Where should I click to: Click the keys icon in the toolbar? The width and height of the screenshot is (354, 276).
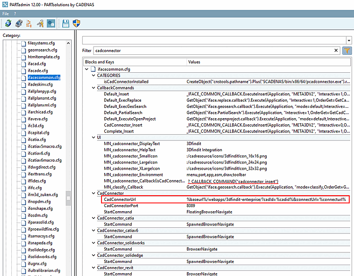41,23
